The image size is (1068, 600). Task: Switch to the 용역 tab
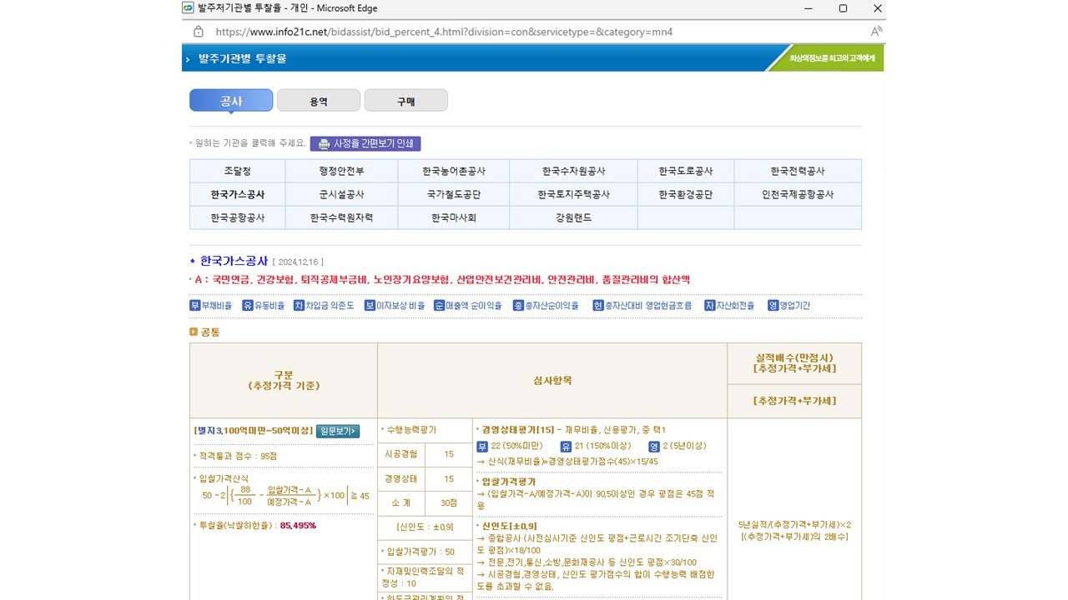tap(319, 101)
